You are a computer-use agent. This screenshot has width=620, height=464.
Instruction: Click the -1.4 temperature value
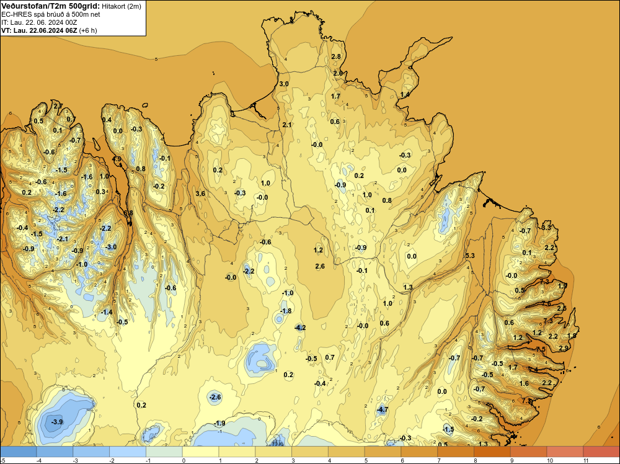[x=107, y=313]
